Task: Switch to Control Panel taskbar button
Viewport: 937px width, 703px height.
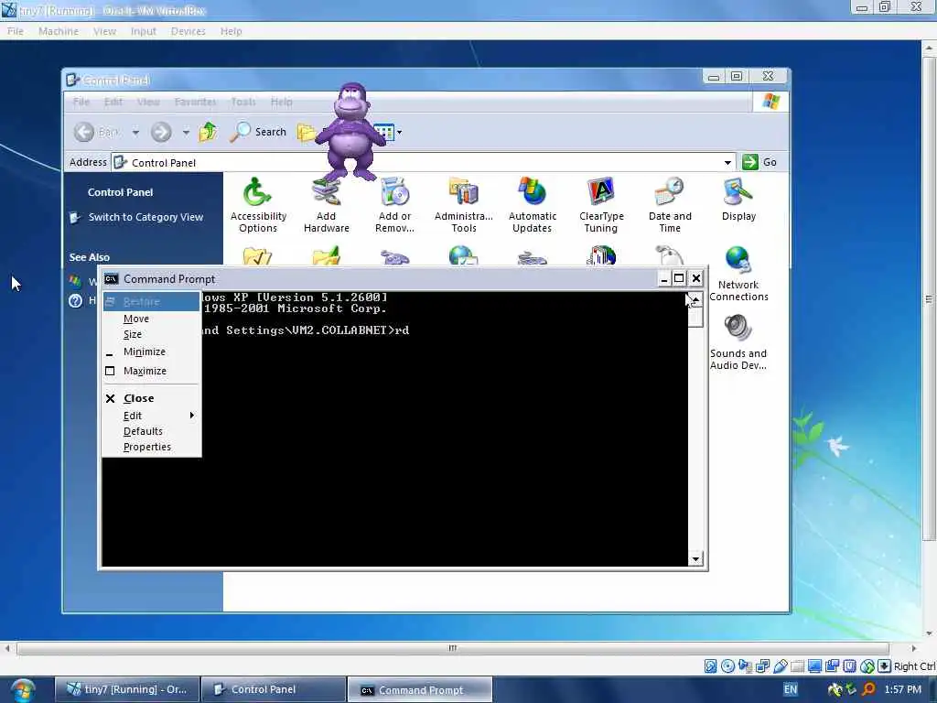Action: click(273, 689)
